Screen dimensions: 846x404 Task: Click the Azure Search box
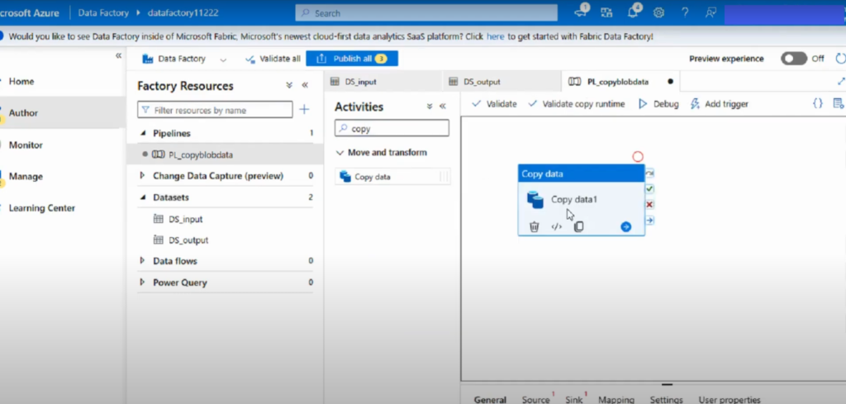coord(426,13)
